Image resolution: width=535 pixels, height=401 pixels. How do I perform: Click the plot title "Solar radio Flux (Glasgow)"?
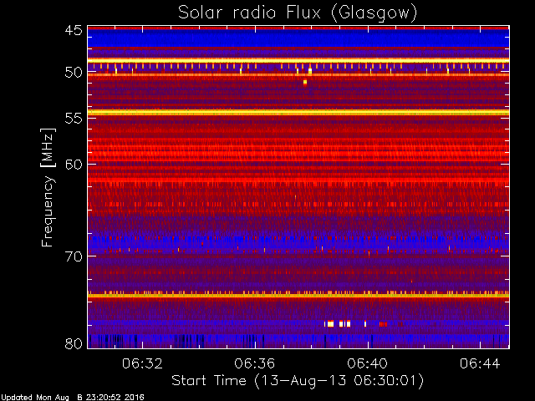(x=298, y=13)
